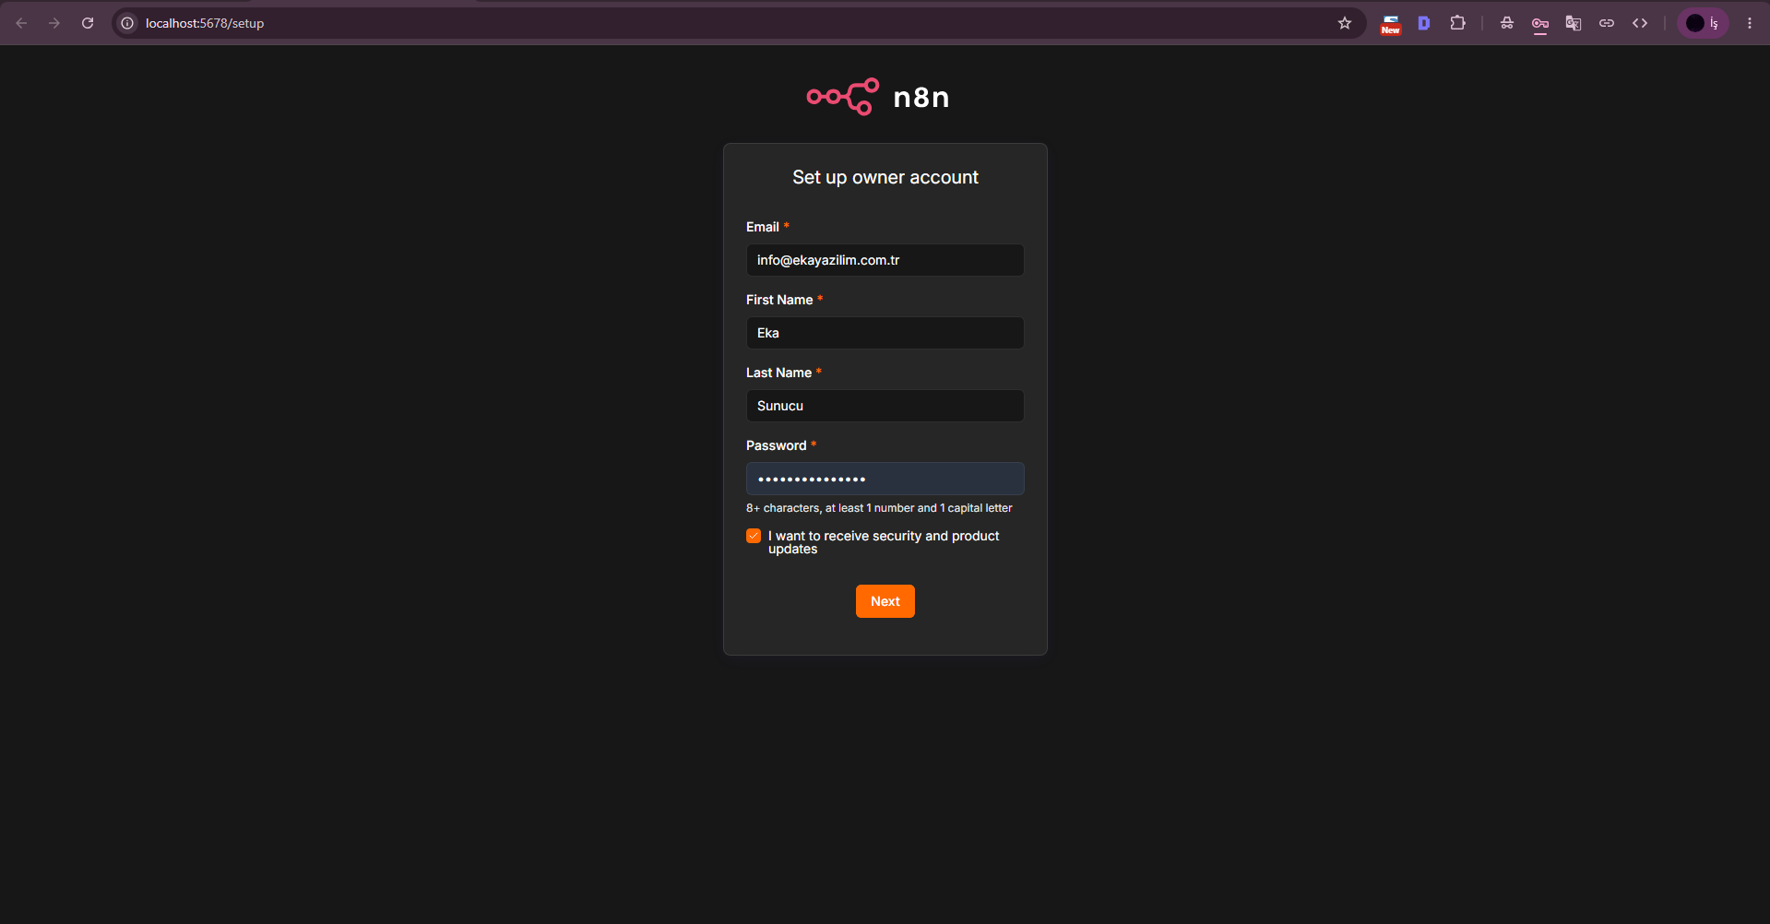Open the blue D extension icon
The image size is (1770, 924).
1424,23
